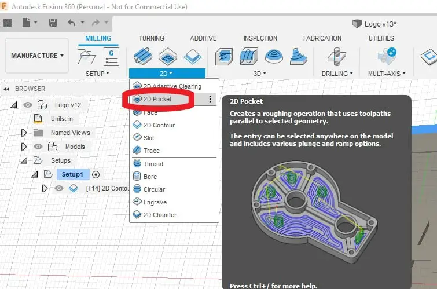The image size is (437, 289).
Task: Select the 3D stepped cone toolpath icon
Action: point(298,56)
